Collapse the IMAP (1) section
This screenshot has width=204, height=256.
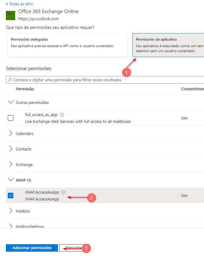(11, 180)
